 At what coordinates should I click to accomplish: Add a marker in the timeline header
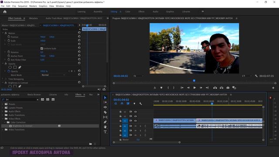134,104
